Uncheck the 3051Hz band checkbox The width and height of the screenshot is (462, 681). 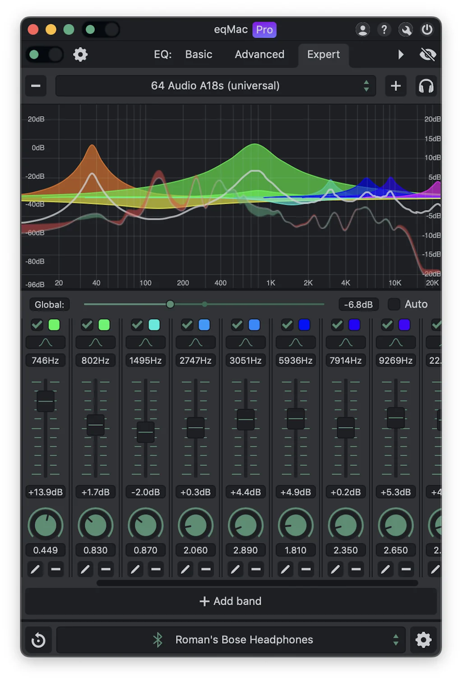point(237,324)
